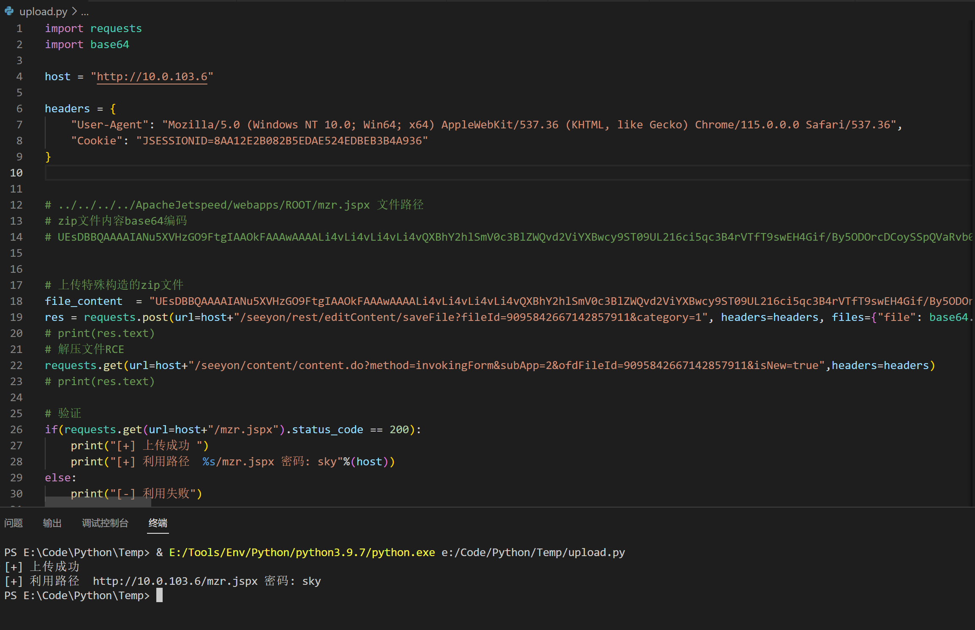975x630 pixels.
Task: Switch to the 问题 panel tab
Action: [14, 523]
